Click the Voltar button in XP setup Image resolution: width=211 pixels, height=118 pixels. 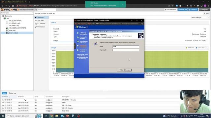click(121, 70)
